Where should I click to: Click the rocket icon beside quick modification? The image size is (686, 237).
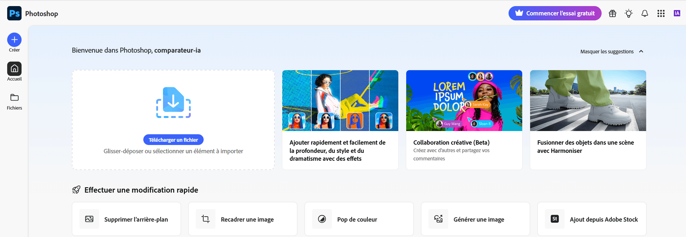click(x=76, y=190)
